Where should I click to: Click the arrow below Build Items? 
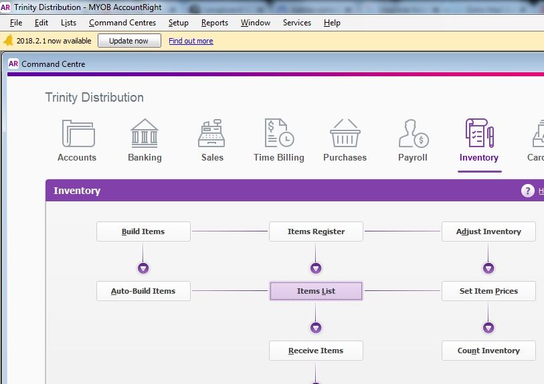click(143, 268)
